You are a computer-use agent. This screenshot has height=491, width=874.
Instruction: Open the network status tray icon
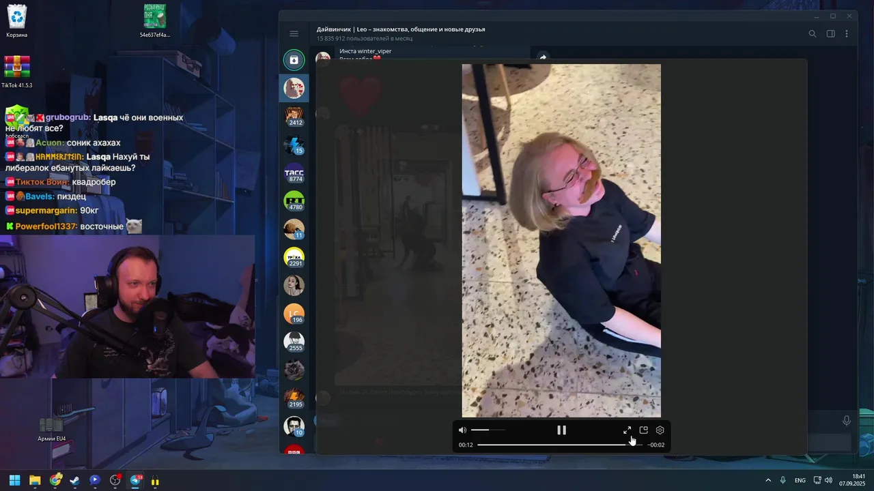817,480
